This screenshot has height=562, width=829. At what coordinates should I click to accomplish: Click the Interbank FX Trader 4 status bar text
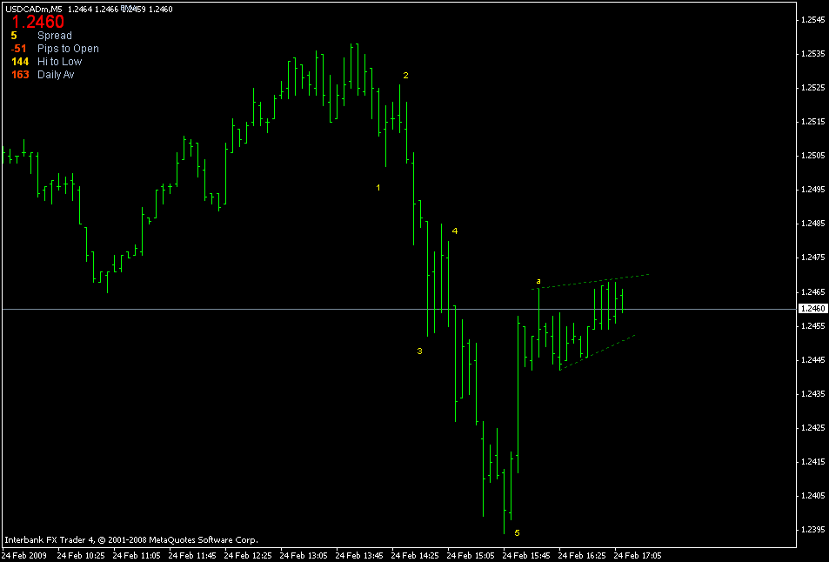130,538
